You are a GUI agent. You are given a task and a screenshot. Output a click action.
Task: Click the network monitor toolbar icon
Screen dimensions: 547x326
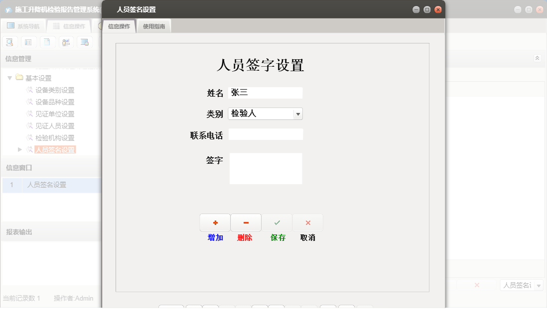tap(85, 42)
